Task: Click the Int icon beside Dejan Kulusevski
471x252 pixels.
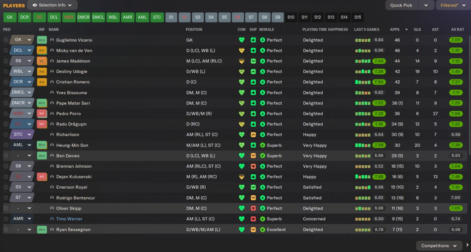Action: tap(42, 177)
